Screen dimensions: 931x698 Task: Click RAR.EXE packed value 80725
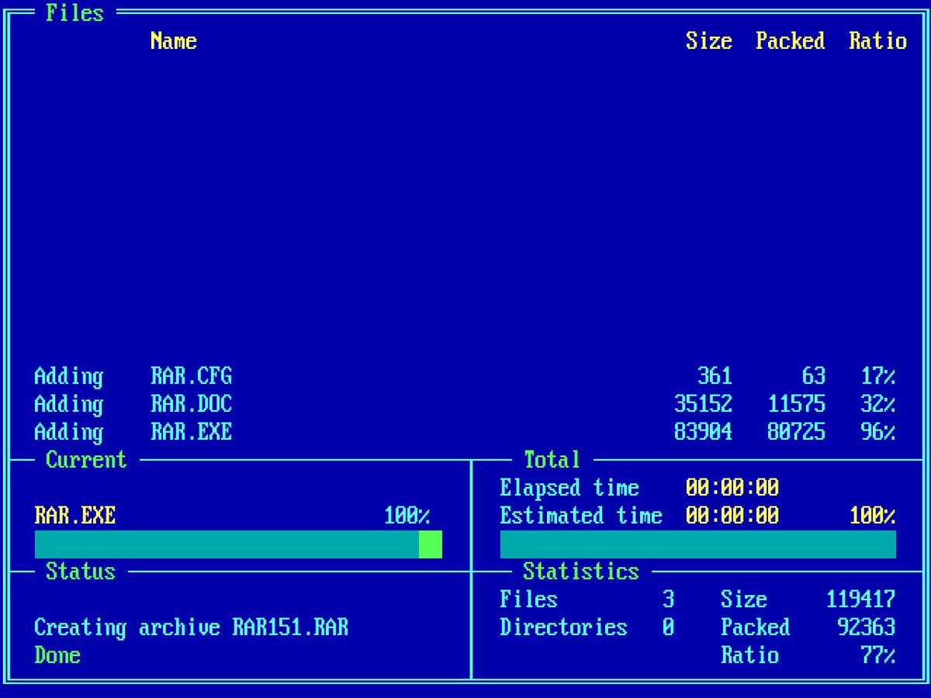pyautogui.click(x=797, y=432)
